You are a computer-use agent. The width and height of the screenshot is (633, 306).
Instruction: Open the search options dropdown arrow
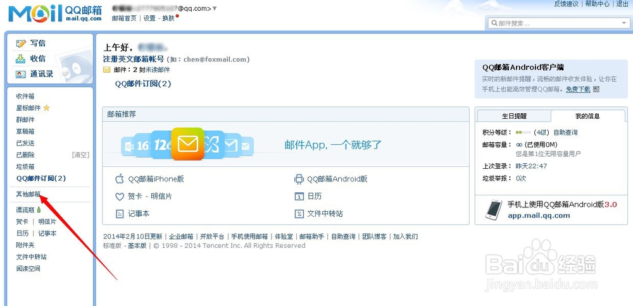tap(624, 23)
